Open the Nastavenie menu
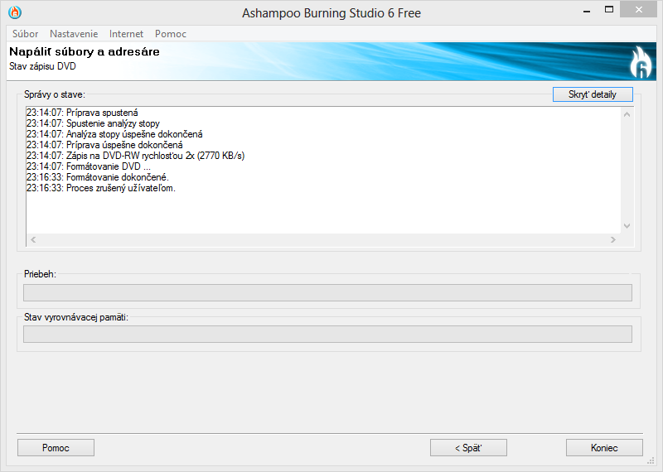This screenshot has width=663, height=472. [x=74, y=34]
